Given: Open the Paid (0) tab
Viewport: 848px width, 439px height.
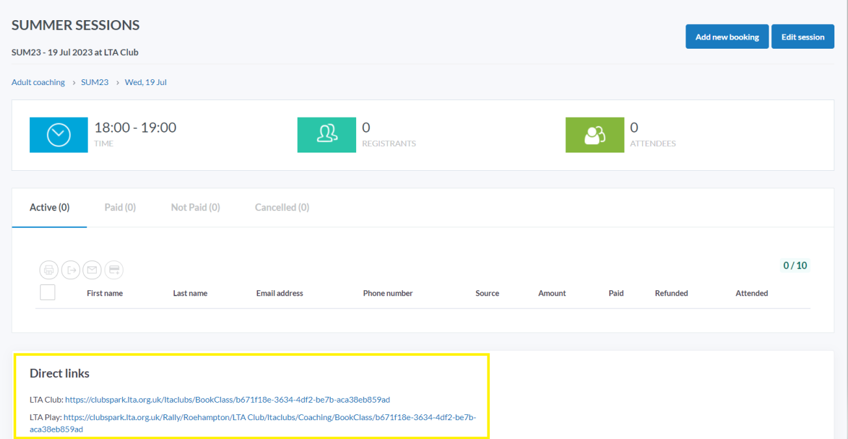Looking at the screenshot, I should click(120, 208).
